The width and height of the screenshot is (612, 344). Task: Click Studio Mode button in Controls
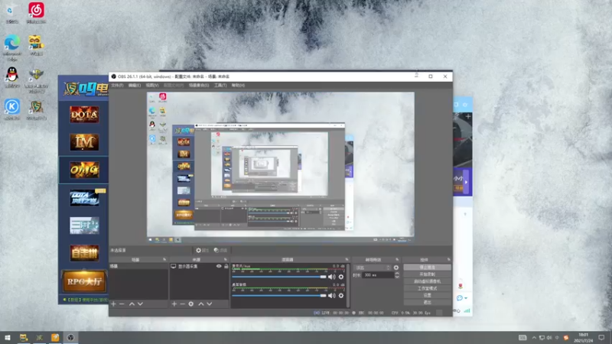click(428, 289)
